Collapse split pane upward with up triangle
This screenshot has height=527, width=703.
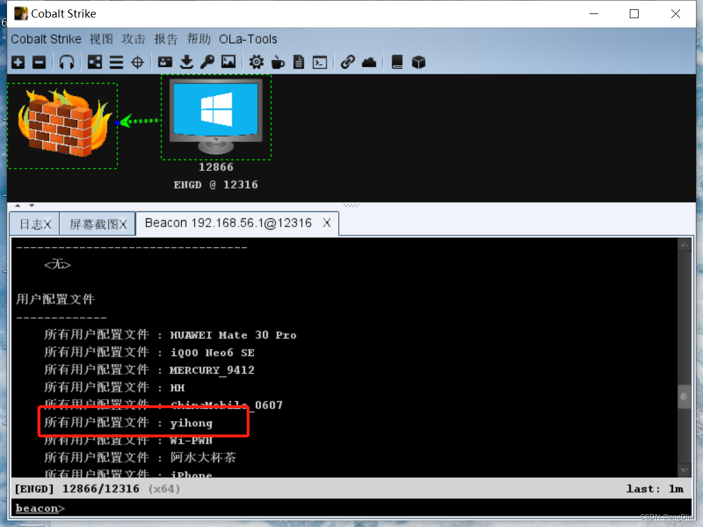(x=16, y=206)
